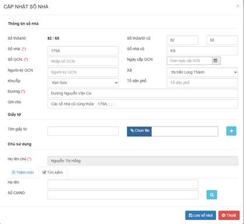Image resolution: width=244 pixels, height=224 pixels.
Task: Click the Số CMND search field
Action: 123,195
